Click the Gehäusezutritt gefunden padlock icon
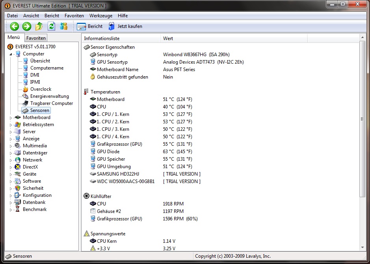Screen dimensions: 370x264 [93, 77]
